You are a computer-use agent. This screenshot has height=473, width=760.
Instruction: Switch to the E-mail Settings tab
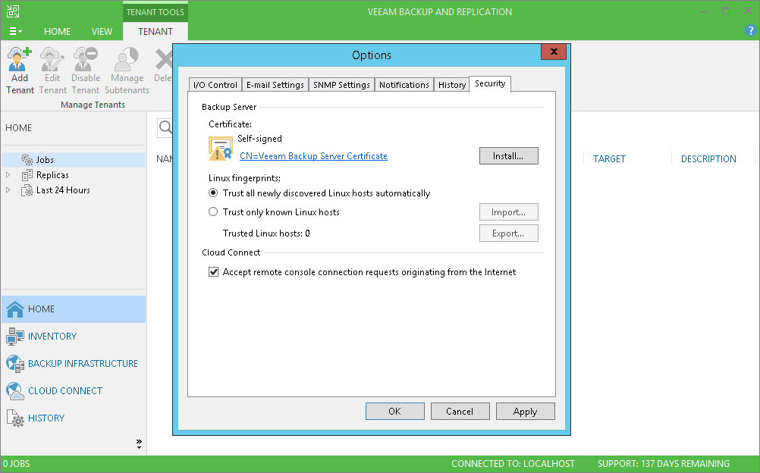[275, 85]
